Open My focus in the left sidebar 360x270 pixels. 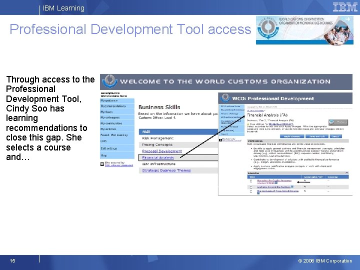tap(117, 112)
